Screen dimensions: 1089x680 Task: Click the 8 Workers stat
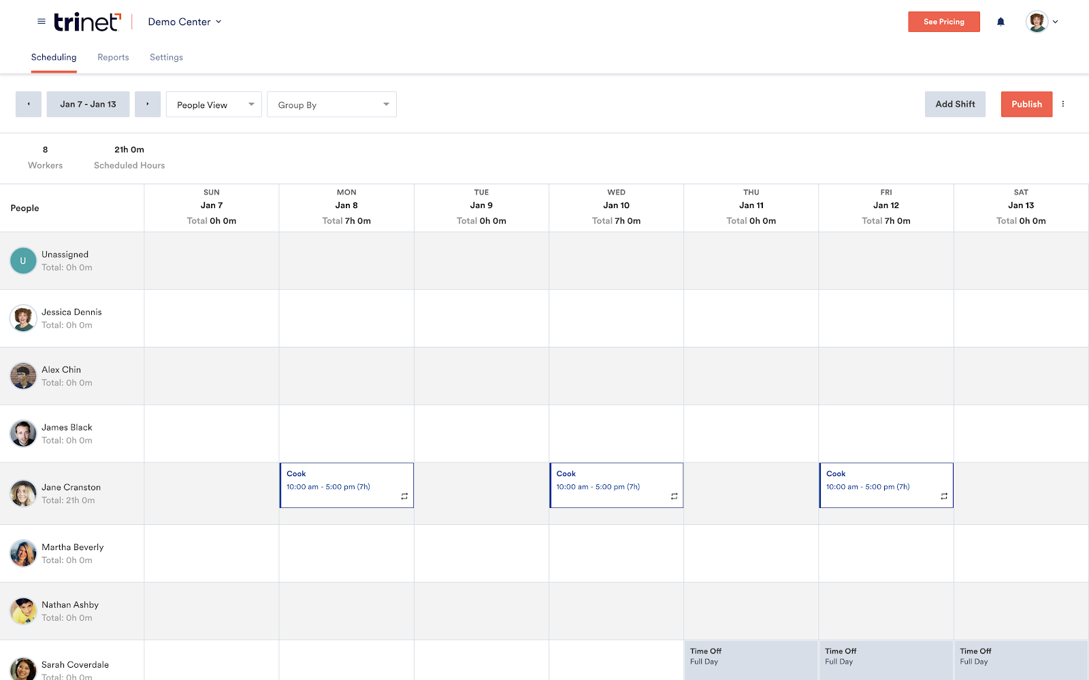(x=46, y=157)
